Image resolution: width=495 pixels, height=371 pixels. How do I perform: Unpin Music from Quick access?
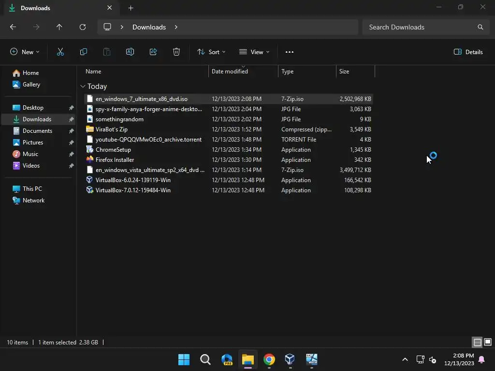click(x=72, y=154)
